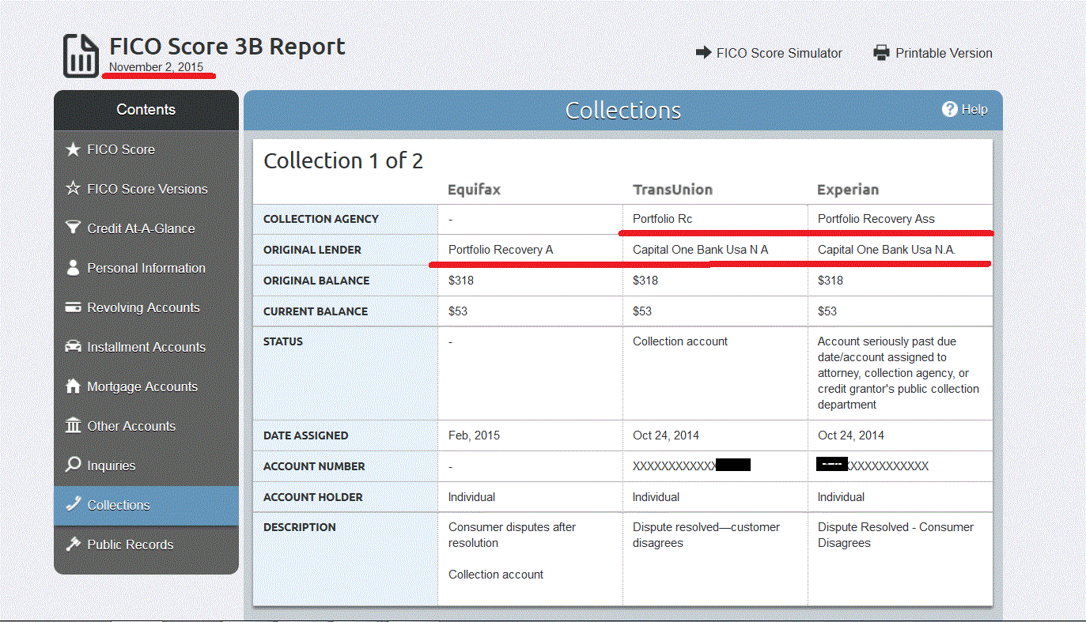Click the TransUnion status Collection account
The width and height of the screenshot is (1086, 622).
pos(680,341)
